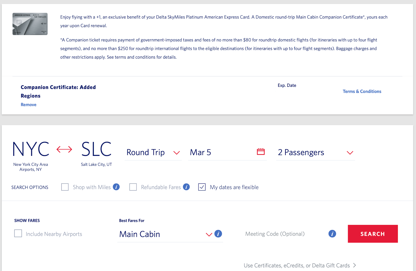This screenshot has width=416, height=271.
Task: Change the NYC origin airport
Action: (x=31, y=149)
